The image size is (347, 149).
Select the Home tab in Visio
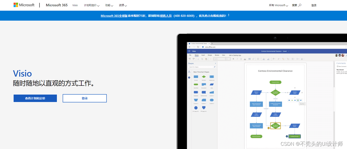tap(197, 55)
